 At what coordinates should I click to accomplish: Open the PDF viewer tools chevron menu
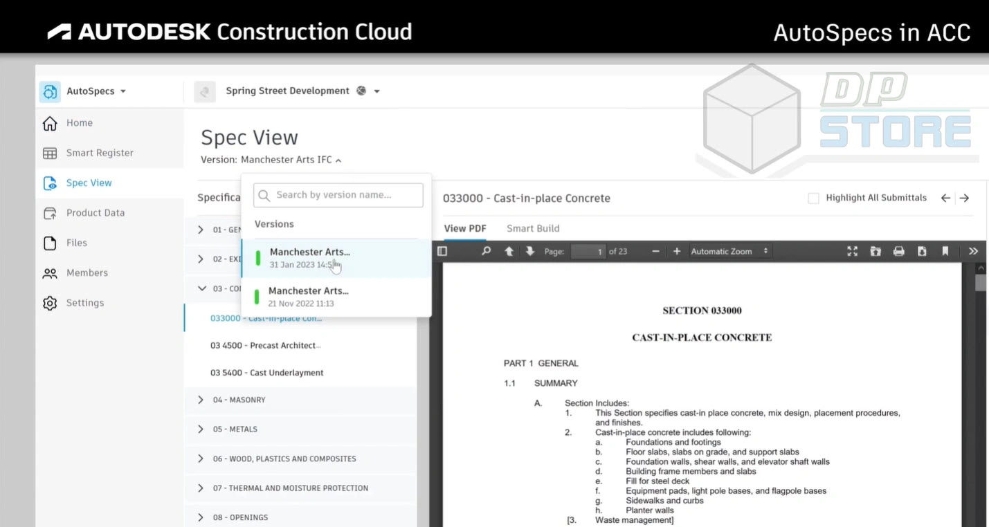coord(973,251)
